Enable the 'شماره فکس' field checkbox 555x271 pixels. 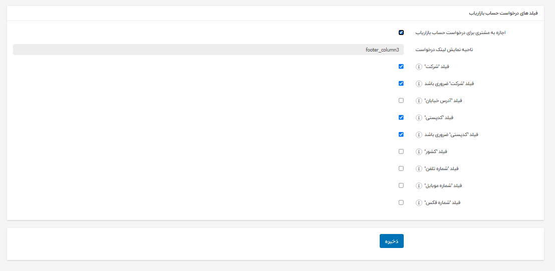click(x=401, y=202)
